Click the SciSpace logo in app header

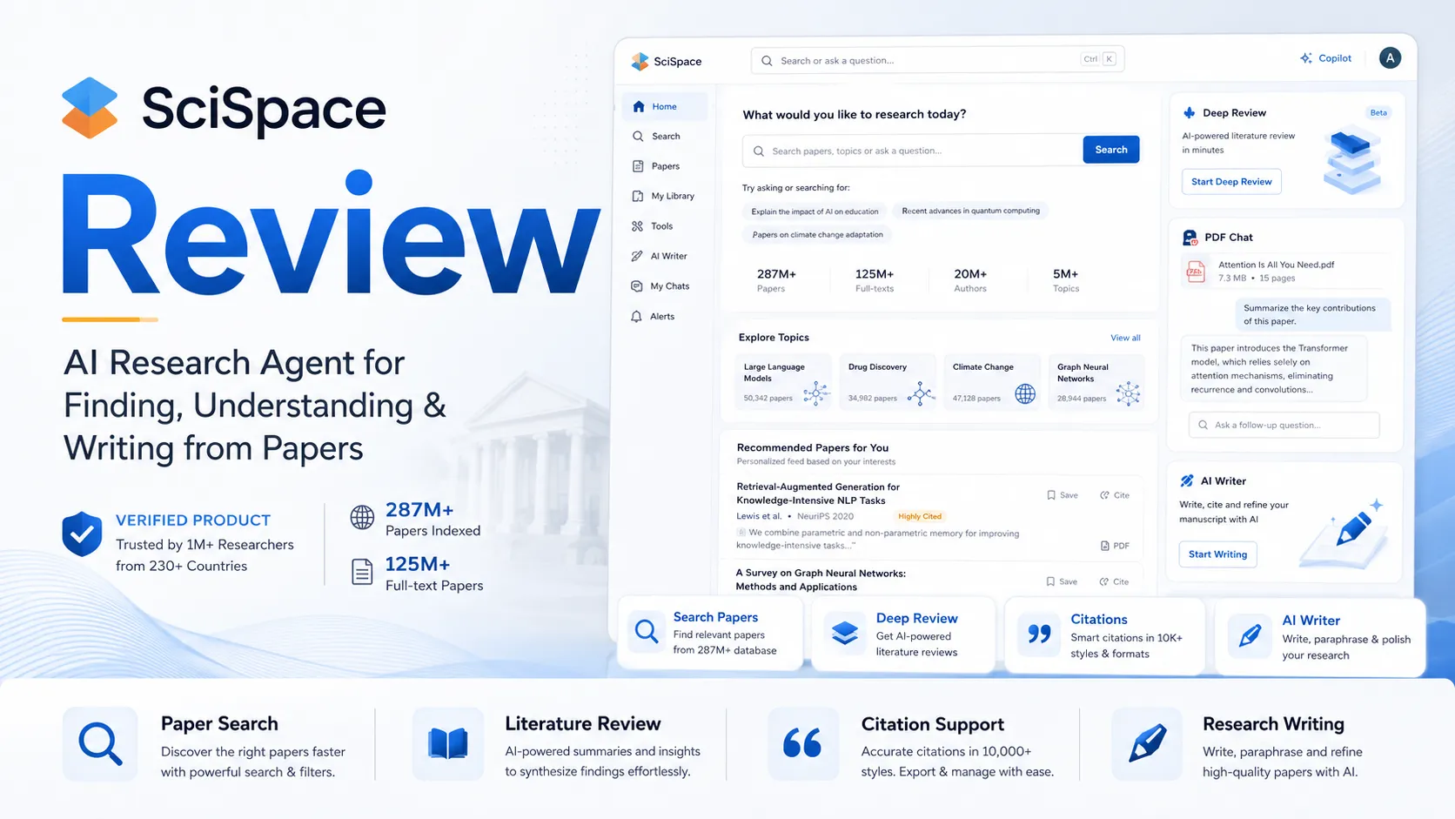click(x=667, y=61)
